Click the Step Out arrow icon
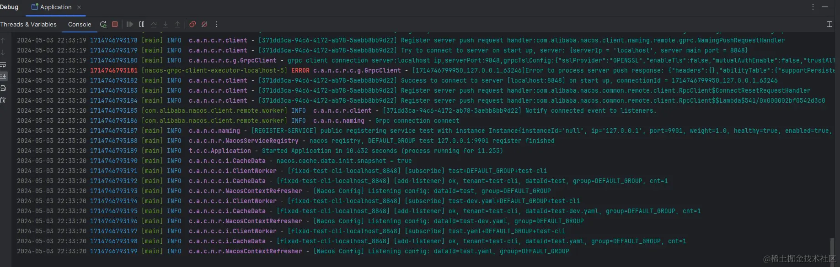The height and width of the screenshot is (267, 840). [177, 24]
